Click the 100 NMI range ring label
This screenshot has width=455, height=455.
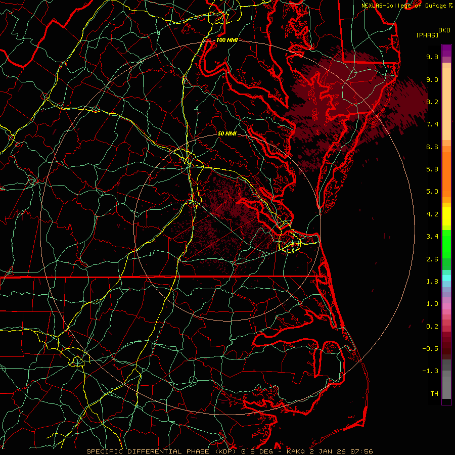point(227,40)
